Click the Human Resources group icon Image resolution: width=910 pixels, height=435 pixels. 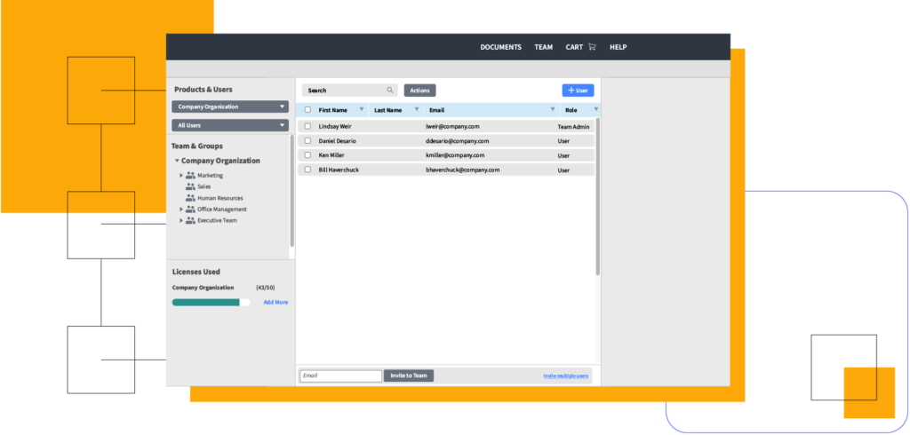(190, 198)
